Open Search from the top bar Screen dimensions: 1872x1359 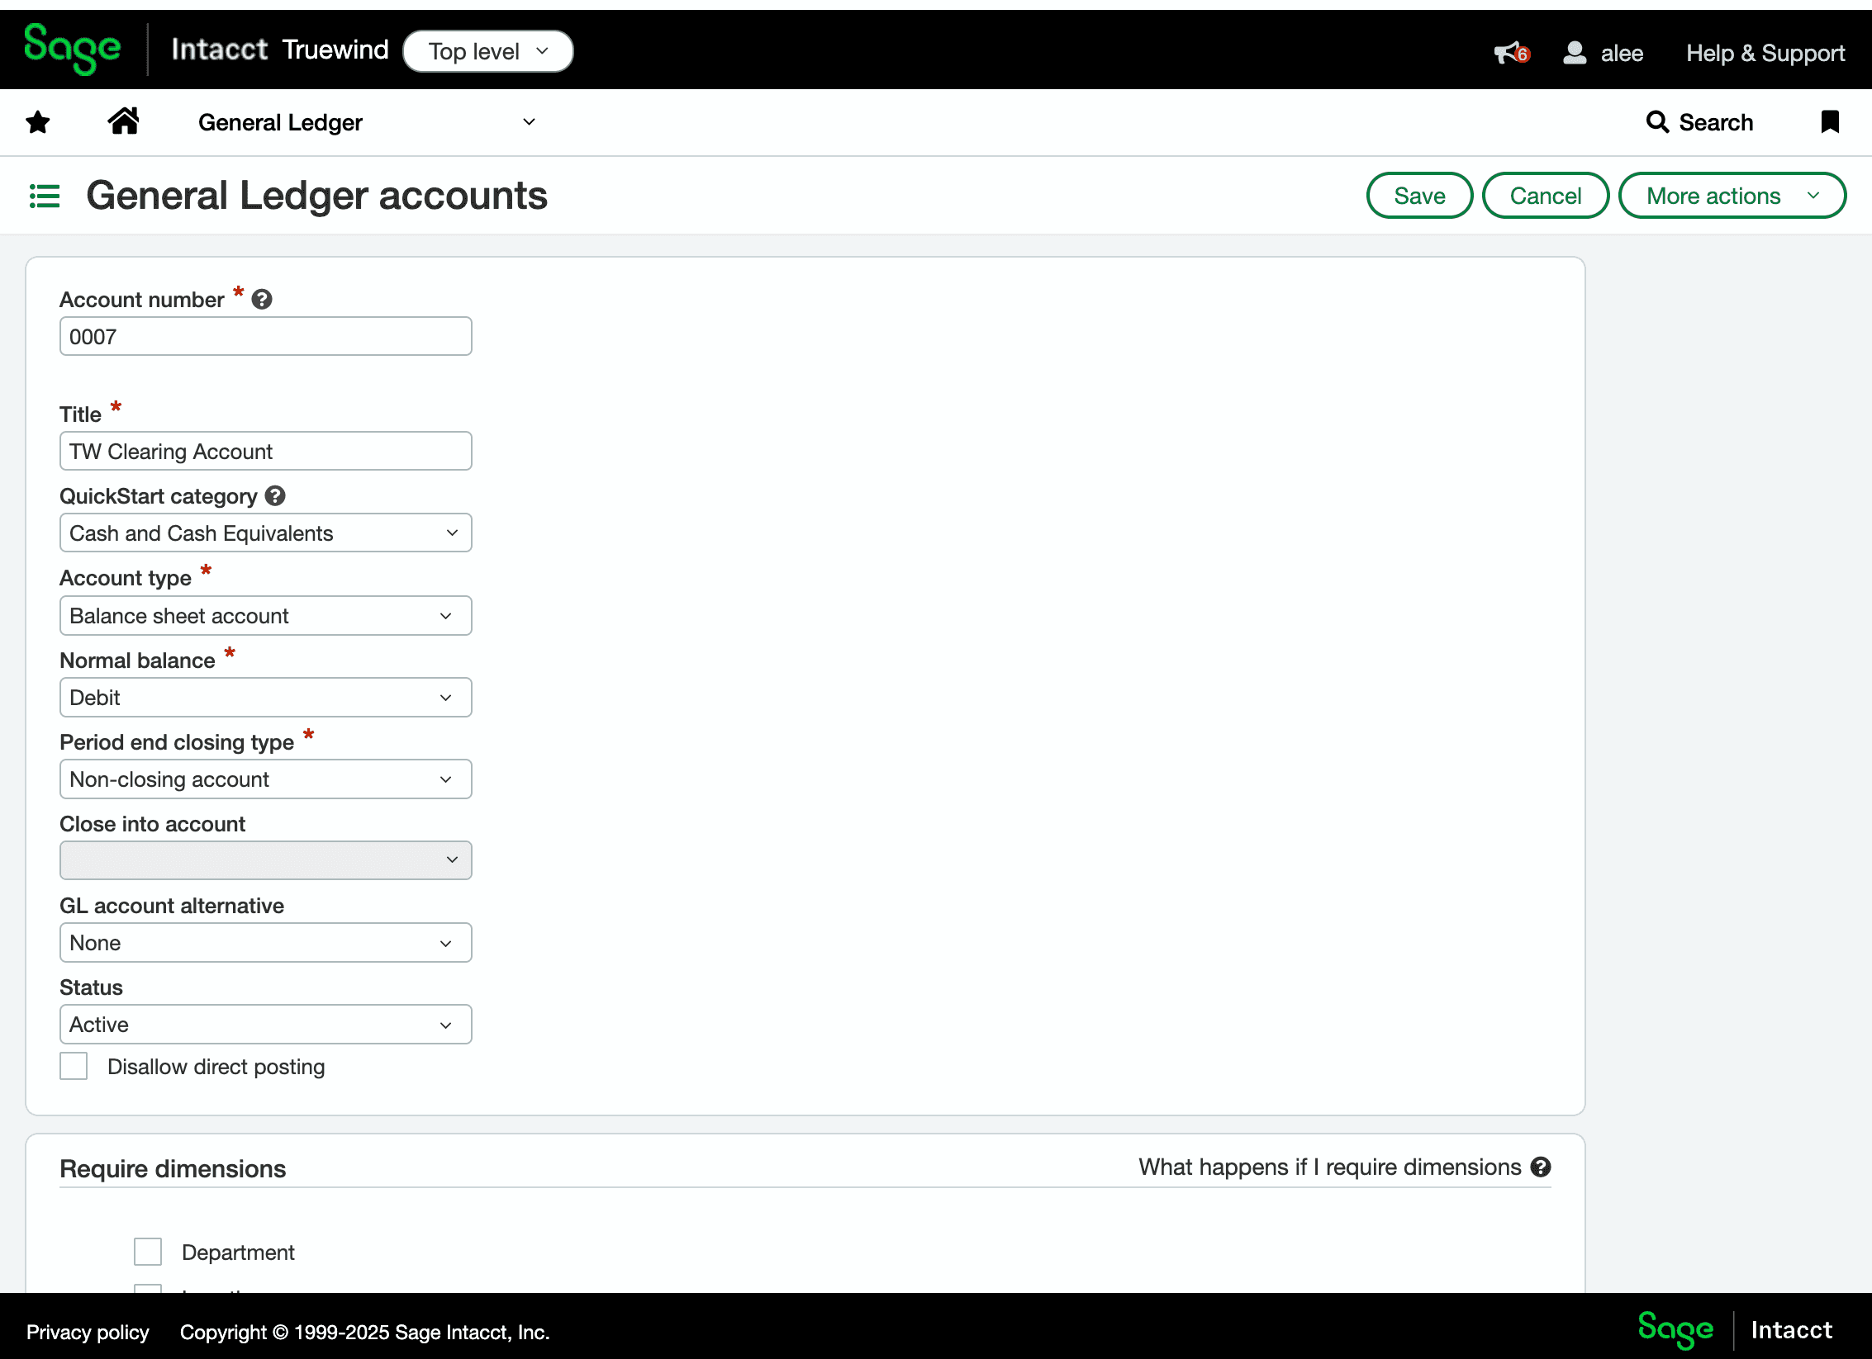point(1699,121)
